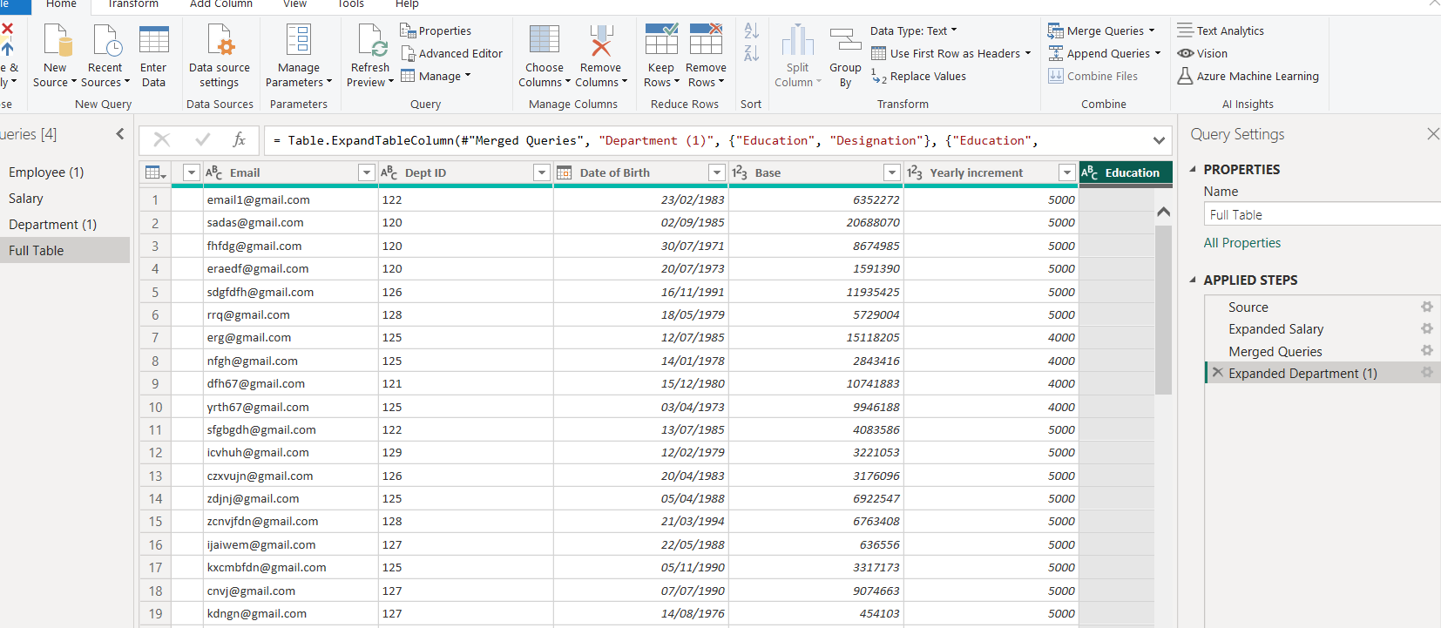The width and height of the screenshot is (1441, 628).
Task: Click the Group By icon
Action: click(x=845, y=40)
